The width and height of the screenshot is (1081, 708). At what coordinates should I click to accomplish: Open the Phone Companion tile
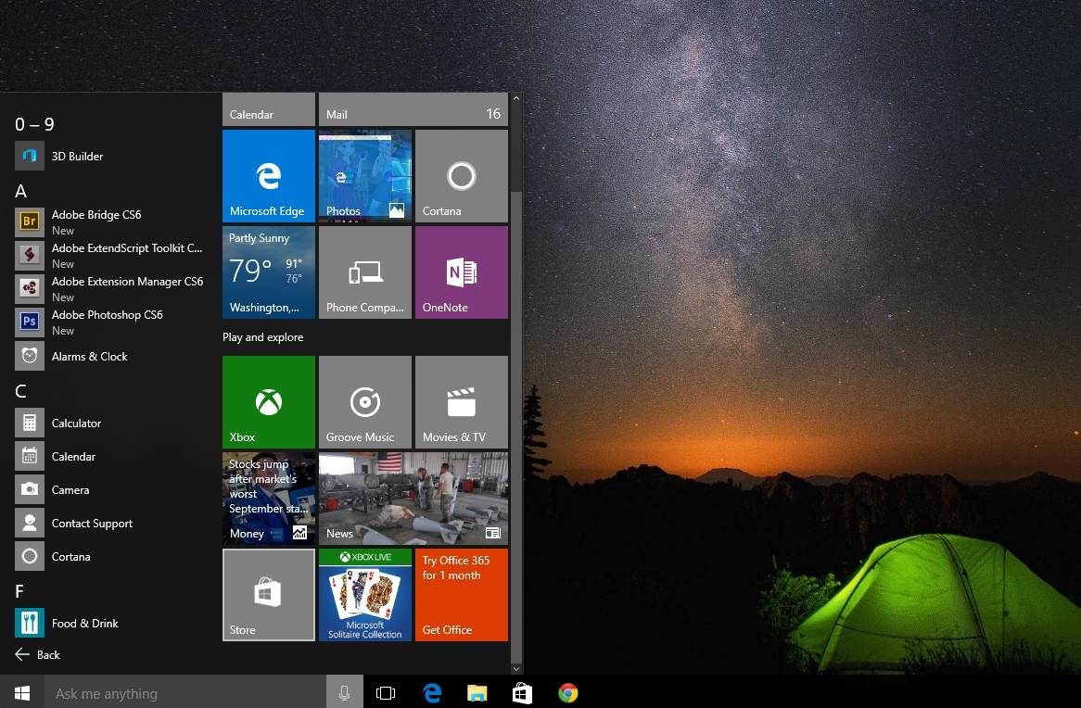click(x=365, y=272)
